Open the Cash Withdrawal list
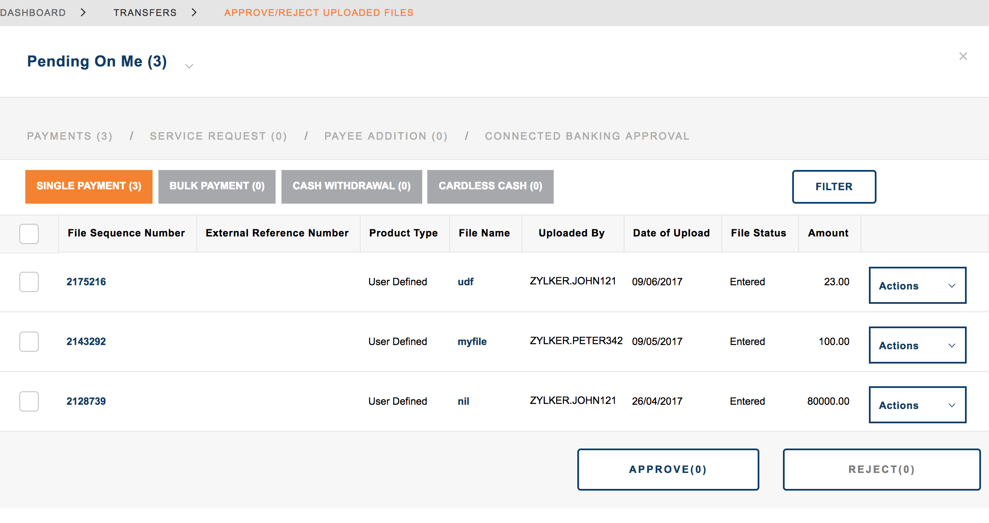 coord(351,186)
